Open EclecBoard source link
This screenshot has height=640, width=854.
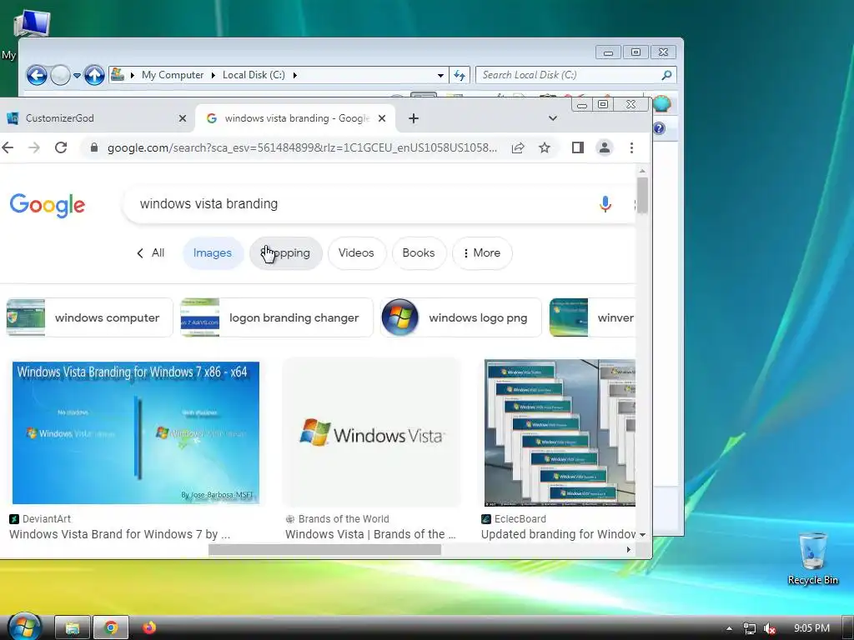[x=514, y=518]
